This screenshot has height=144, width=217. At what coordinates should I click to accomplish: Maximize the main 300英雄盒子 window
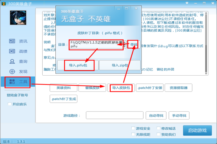(x=204, y=3)
